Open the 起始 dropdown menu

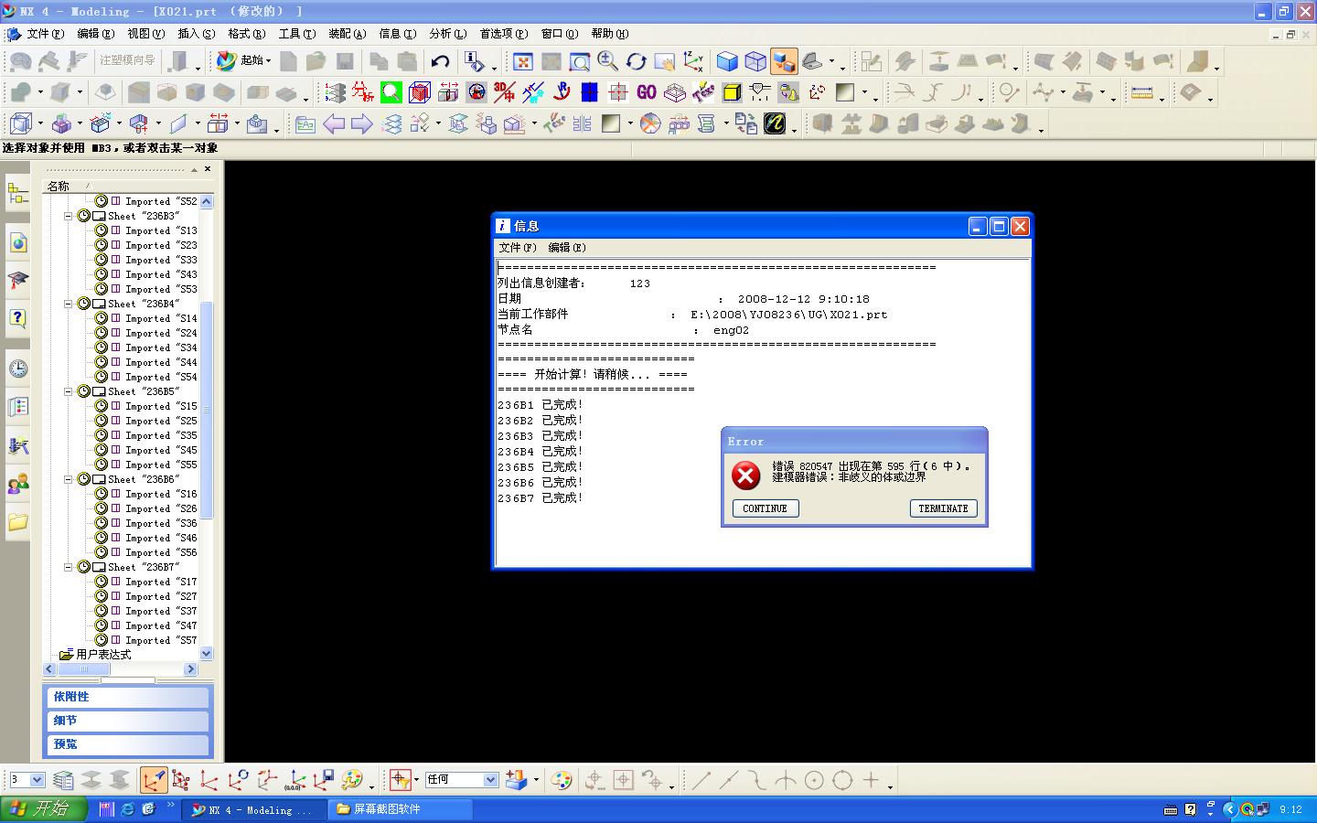(244, 61)
